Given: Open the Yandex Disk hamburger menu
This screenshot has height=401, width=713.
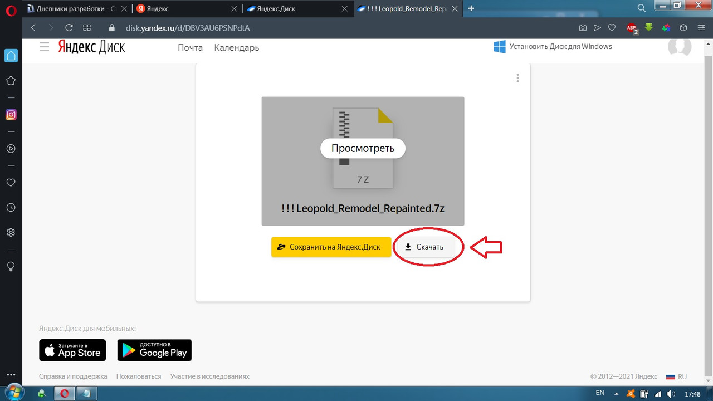Looking at the screenshot, I should point(45,47).
